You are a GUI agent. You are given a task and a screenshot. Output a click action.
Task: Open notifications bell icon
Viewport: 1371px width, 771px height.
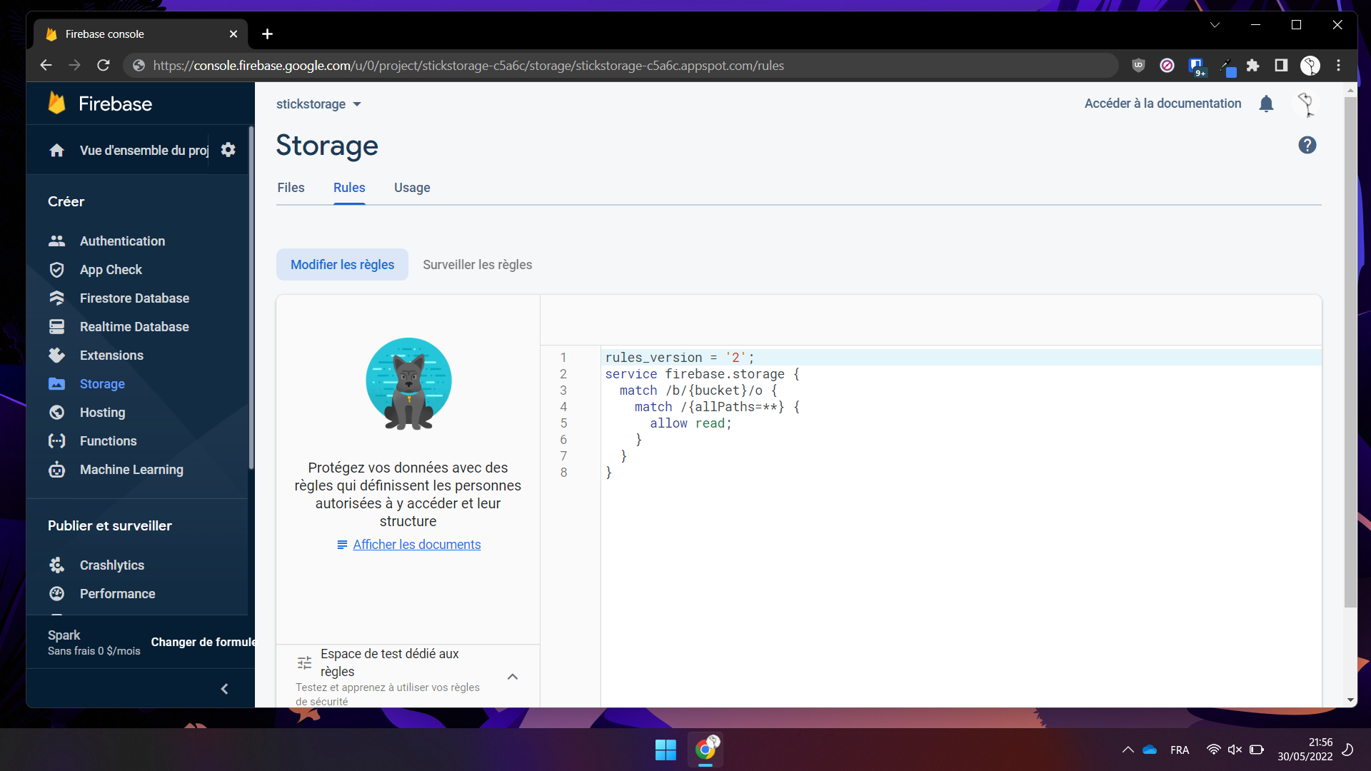coord(1266,104)
